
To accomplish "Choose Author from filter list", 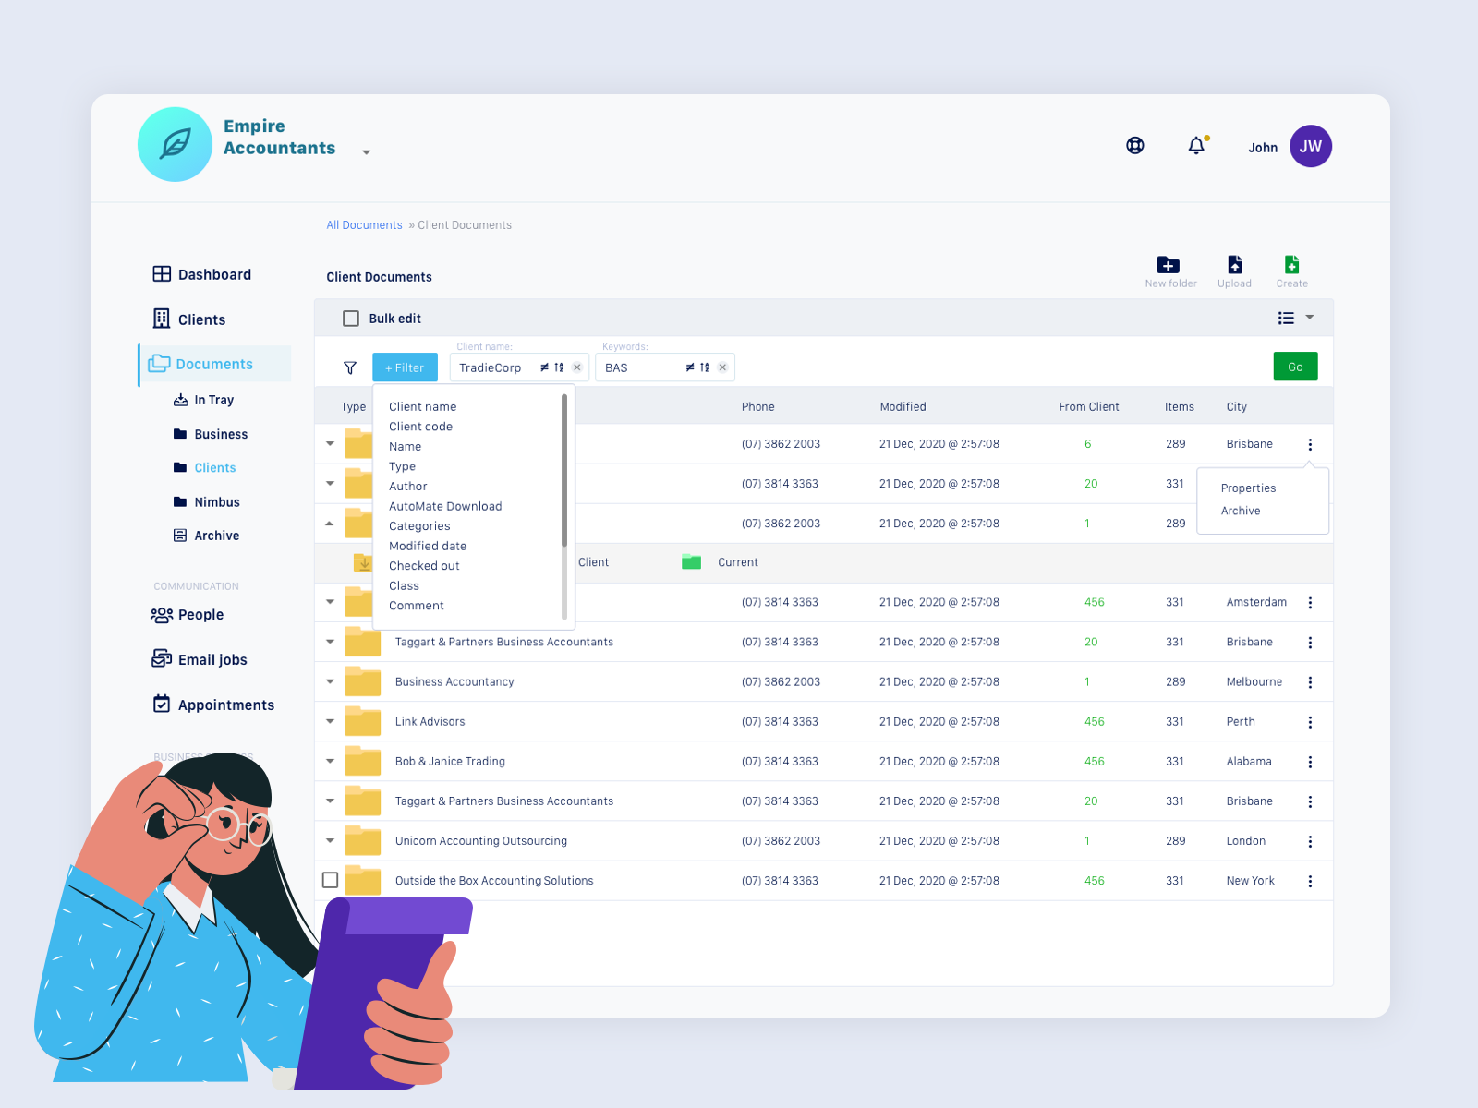I will (407, 487).
